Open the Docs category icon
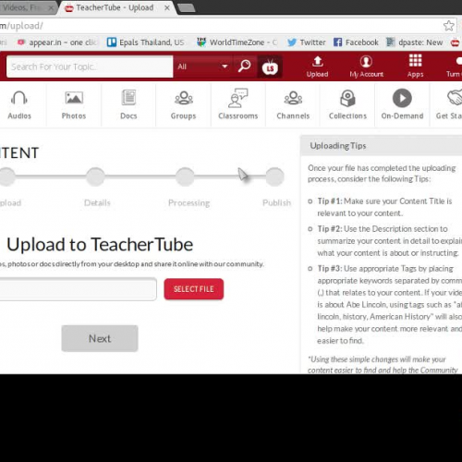The image size is (462, 462). [x=128, y=98]
